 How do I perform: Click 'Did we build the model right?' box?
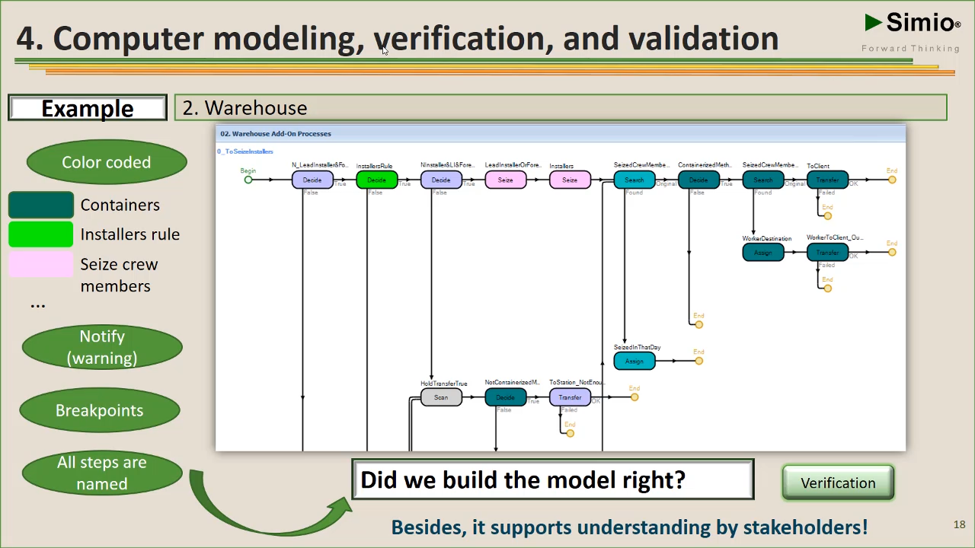click(553, 479)
